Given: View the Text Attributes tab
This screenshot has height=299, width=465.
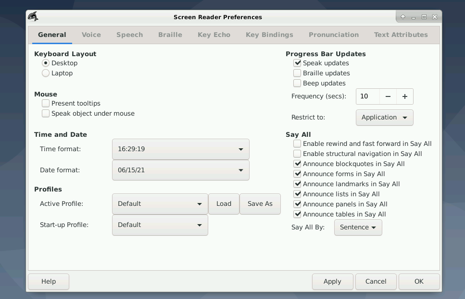Looking at the screenshot, I should click(401, 35).
